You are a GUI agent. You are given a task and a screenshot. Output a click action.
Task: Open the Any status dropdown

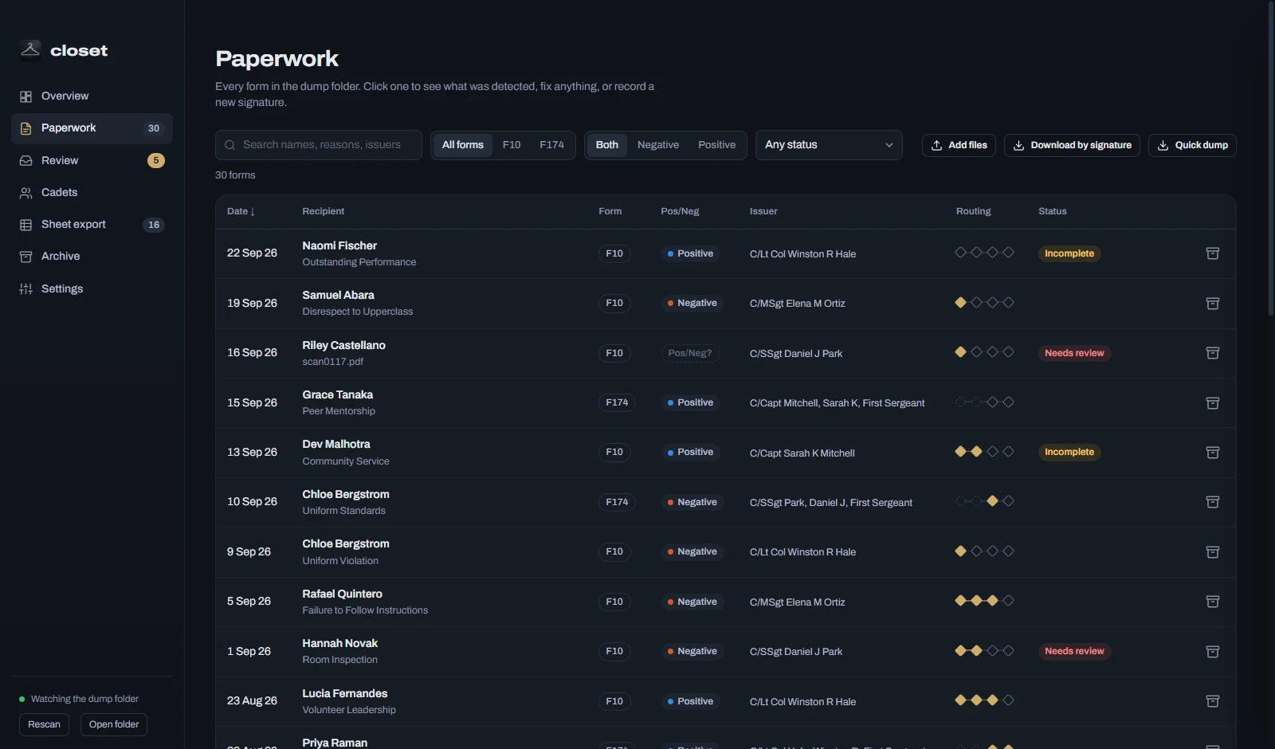pyautogui.click(x=829, y=145)
